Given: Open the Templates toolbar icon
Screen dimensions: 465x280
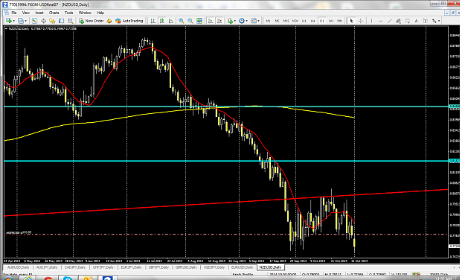Looking at the screenshot, I should 254,21.
